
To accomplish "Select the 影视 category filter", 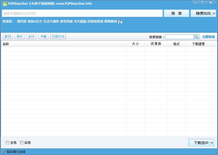I will (8, 37).
